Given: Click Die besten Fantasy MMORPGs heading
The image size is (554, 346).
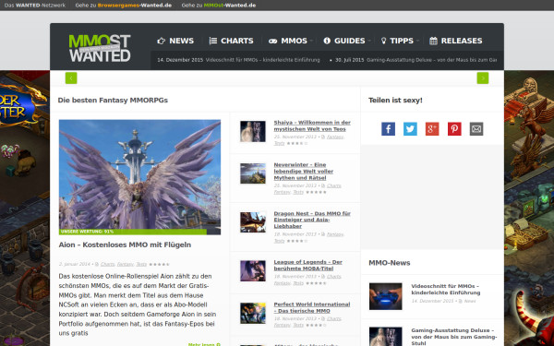Looking at the screenshot, I should (113, 101).
